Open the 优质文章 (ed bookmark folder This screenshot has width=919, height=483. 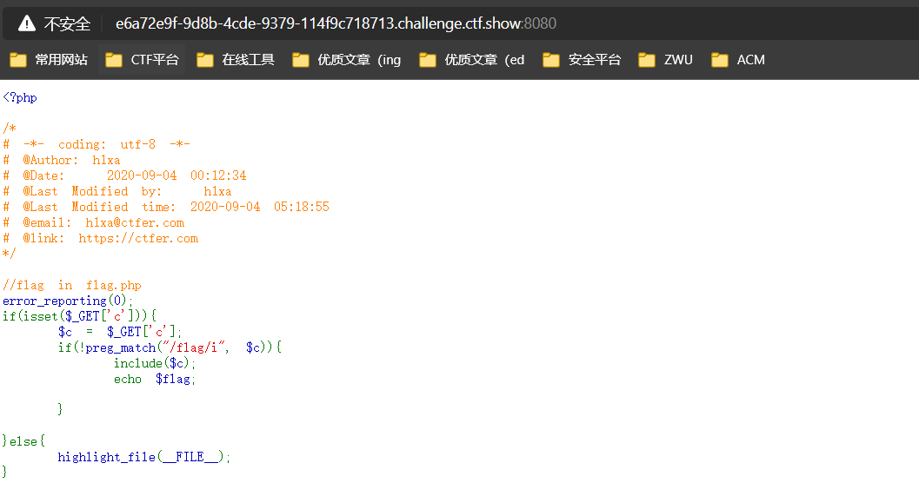472,60
